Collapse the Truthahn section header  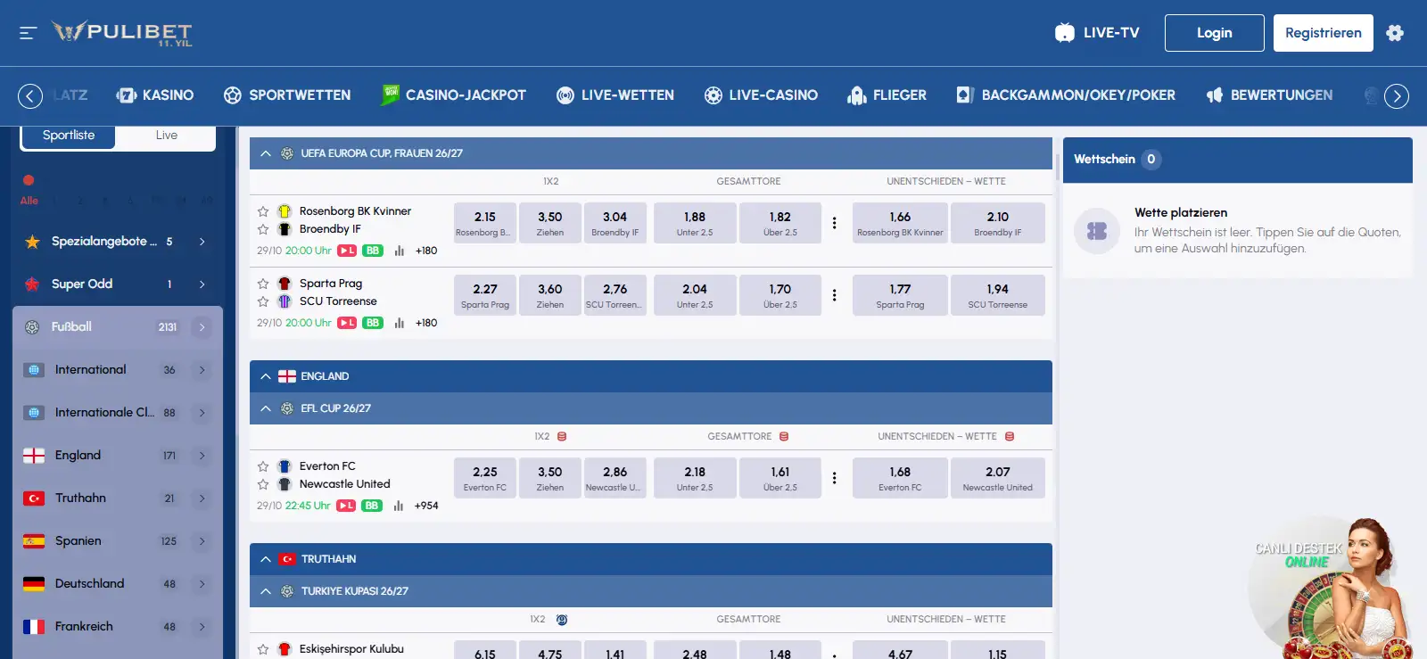pos(265,559)
